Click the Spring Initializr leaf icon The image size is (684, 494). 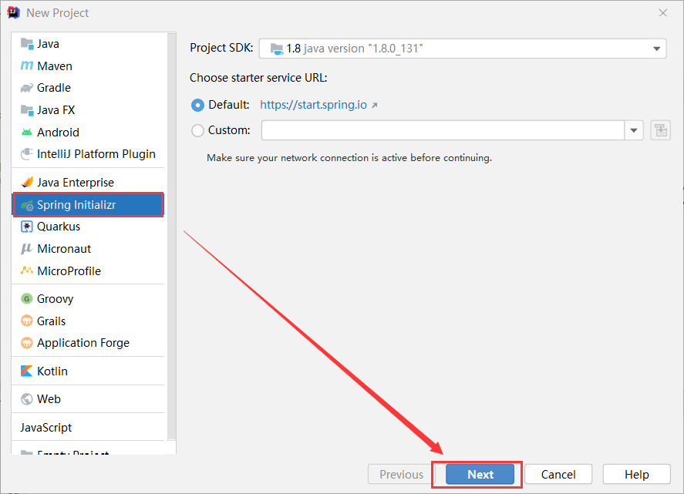(27, 205)
